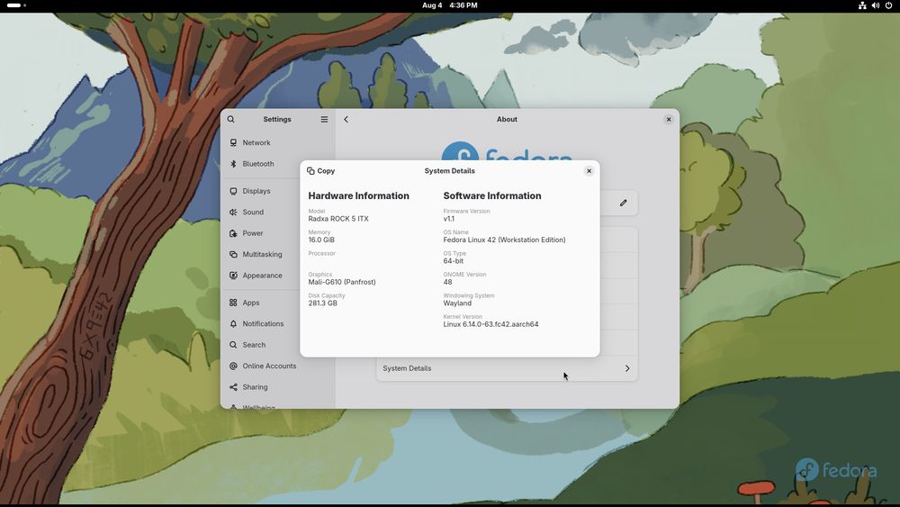This screenshot has width=900, height=507.
Task: Open the Settings hamburger menu
Action: [324, 120]
